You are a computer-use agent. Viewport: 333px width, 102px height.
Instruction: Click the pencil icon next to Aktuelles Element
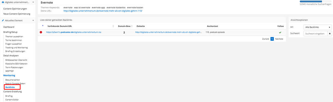pos(3,21)
